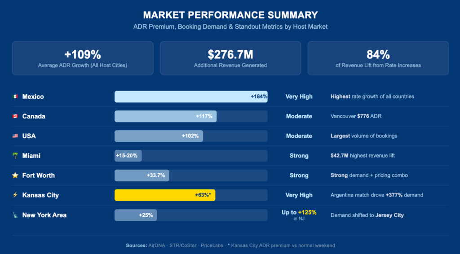
Task: Click Very High demand in Kansas City row
Action: [x=299, y=195]
